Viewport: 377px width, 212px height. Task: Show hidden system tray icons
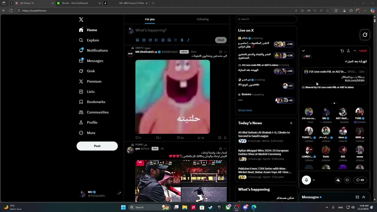pos(327,207)
